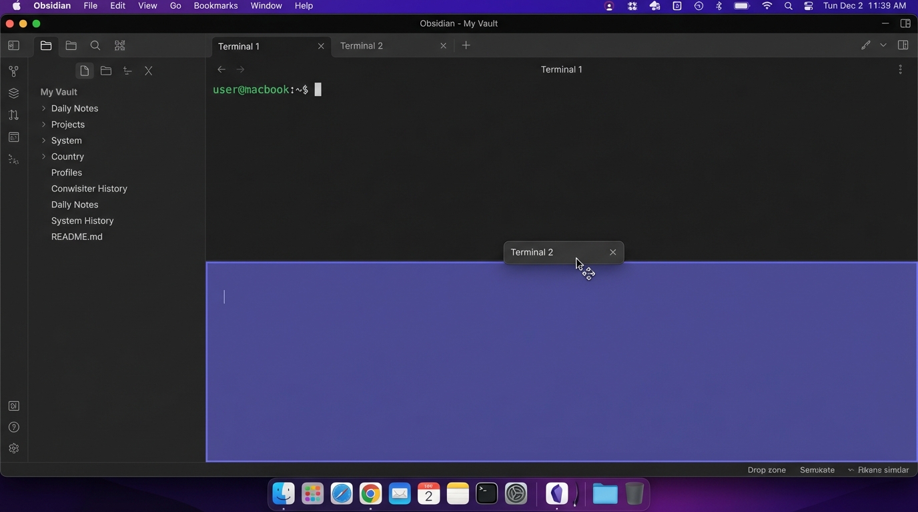
Task: Change the sort order of files
Action: 127,70
